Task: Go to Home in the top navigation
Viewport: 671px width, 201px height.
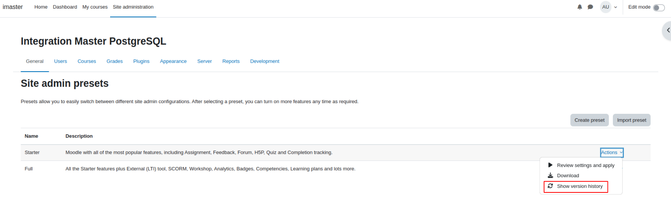Action: [41, 7]
